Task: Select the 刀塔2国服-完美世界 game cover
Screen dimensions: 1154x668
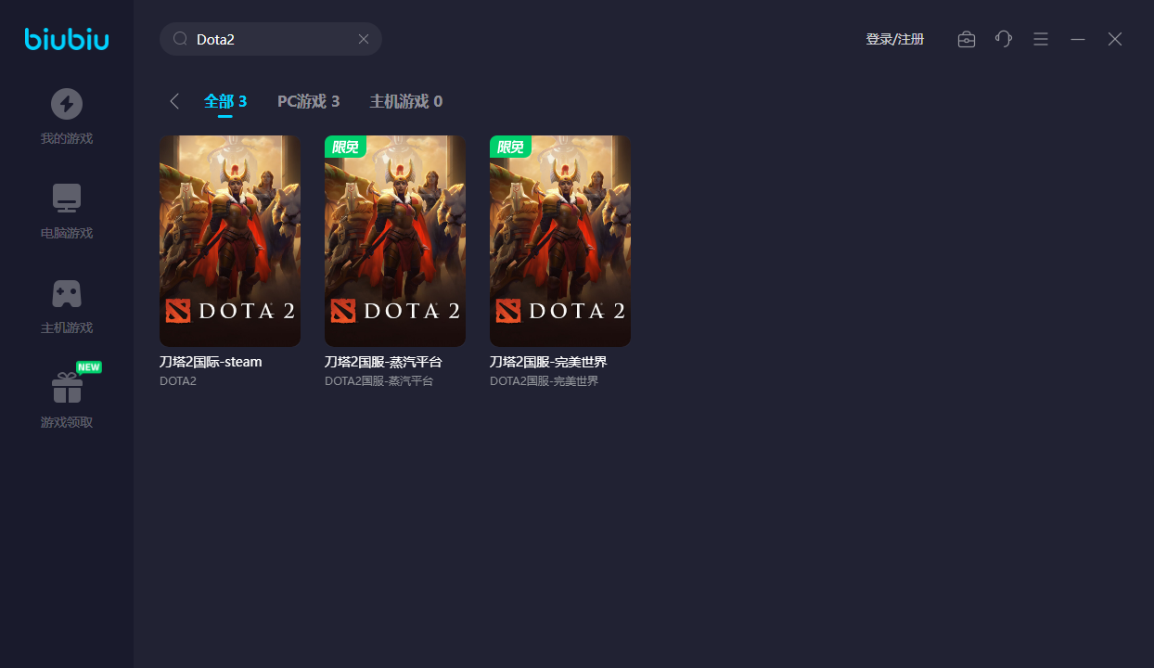Action: pyautogui.click(x=560, y=241)
